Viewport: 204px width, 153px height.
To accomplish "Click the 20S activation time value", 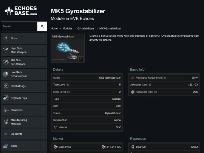I will tap(195, 92).
